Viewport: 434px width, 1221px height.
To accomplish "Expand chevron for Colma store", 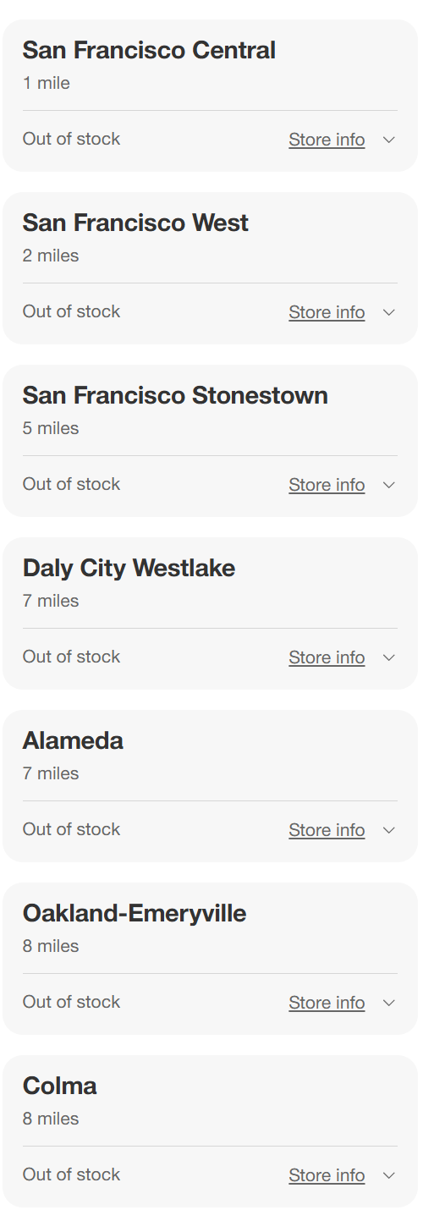I will tap(389, 1175).
